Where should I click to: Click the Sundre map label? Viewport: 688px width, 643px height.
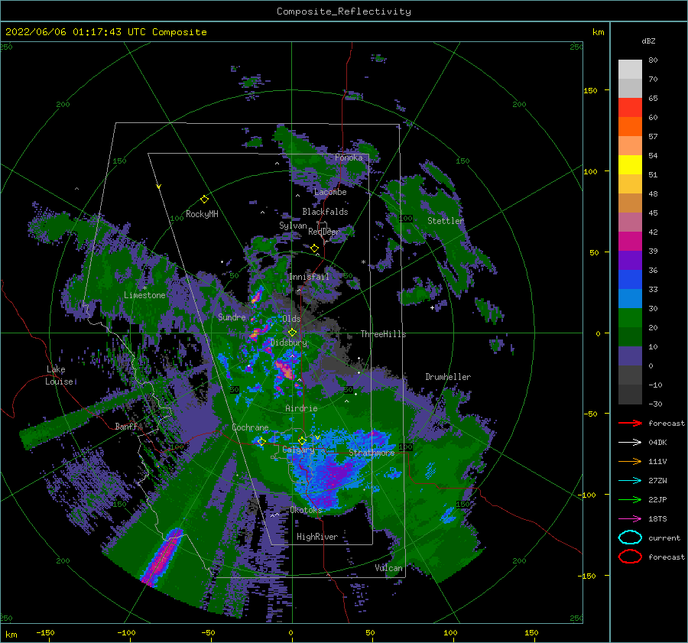tap(232, 317)
